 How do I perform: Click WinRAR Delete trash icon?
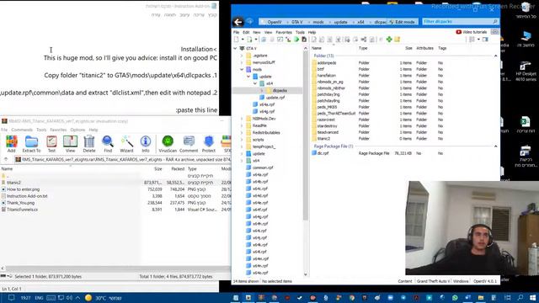[x=89, y=144]
